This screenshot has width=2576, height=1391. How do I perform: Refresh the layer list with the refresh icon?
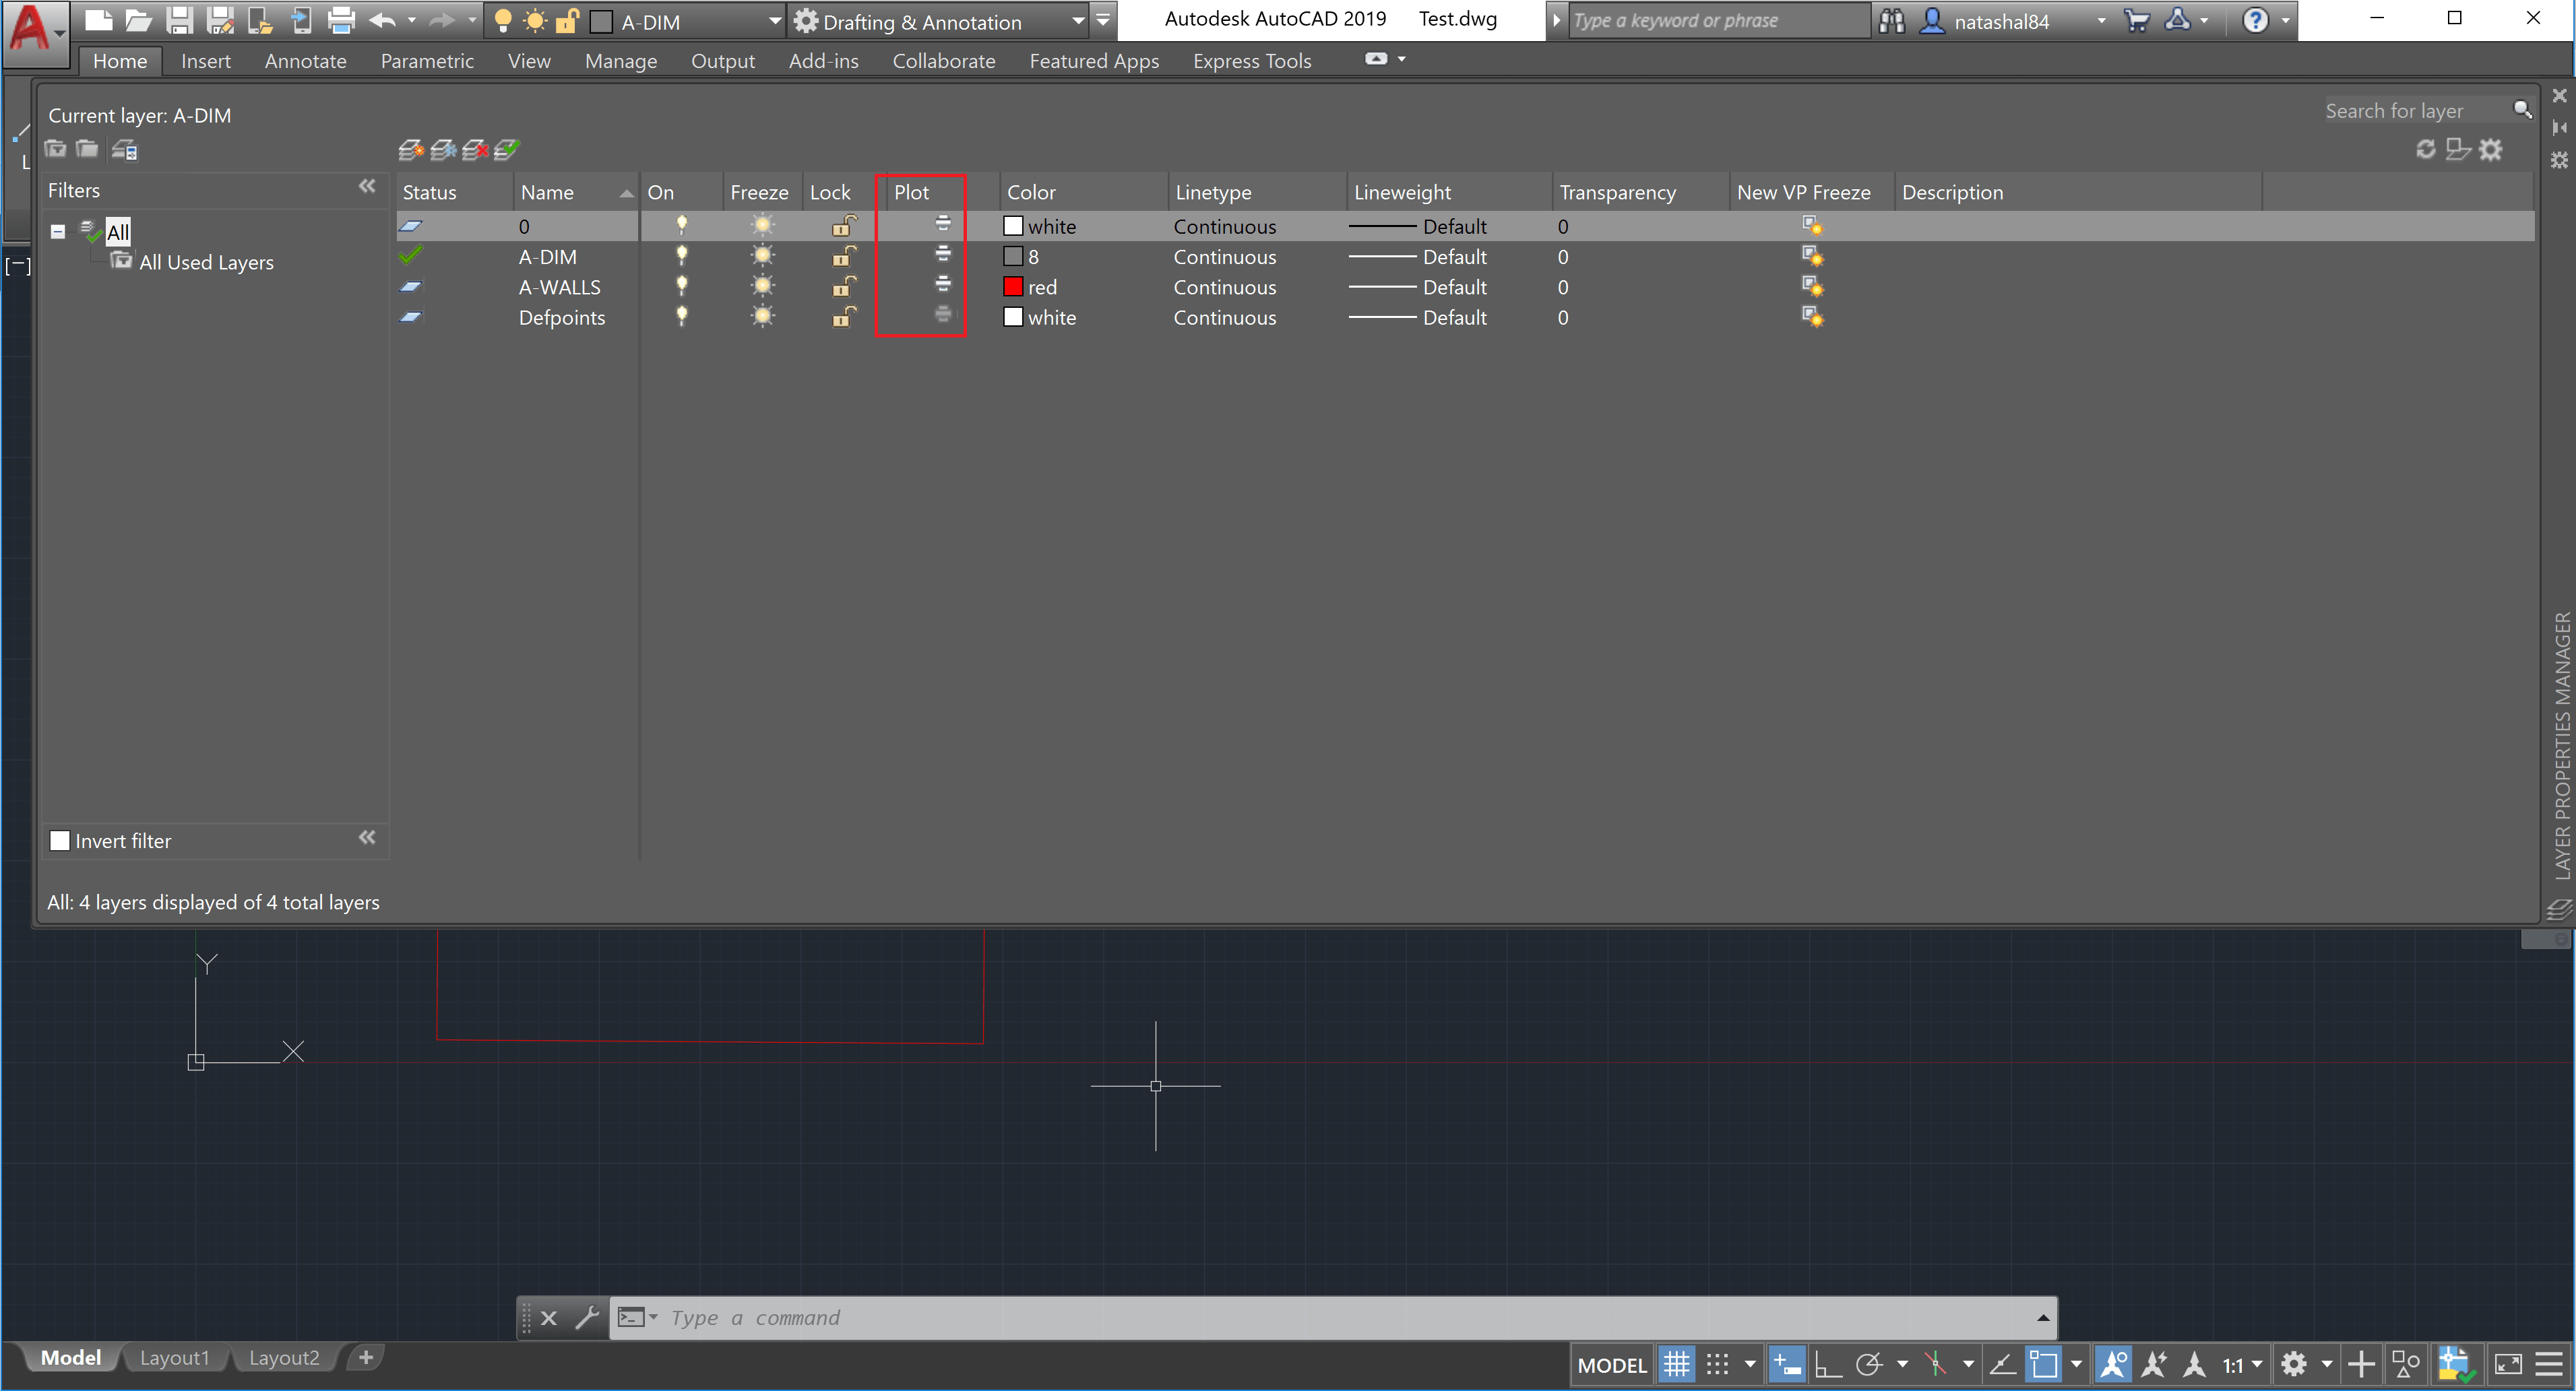point(2427,149)
